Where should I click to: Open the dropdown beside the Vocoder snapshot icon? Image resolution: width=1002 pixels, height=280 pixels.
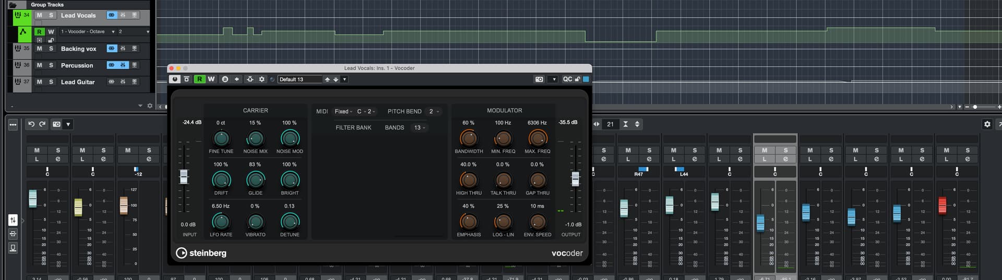[554, 79]
